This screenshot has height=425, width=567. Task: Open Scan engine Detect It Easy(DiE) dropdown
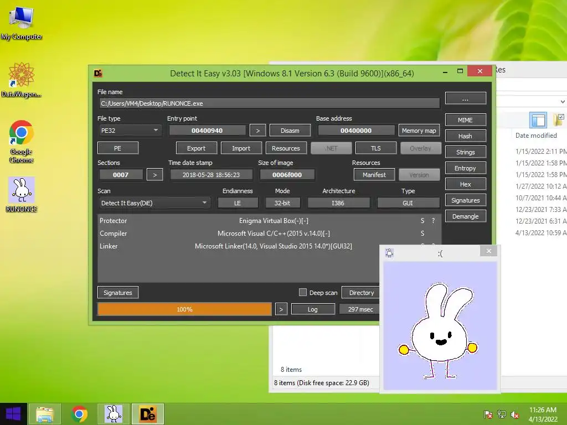click(154, 203)
